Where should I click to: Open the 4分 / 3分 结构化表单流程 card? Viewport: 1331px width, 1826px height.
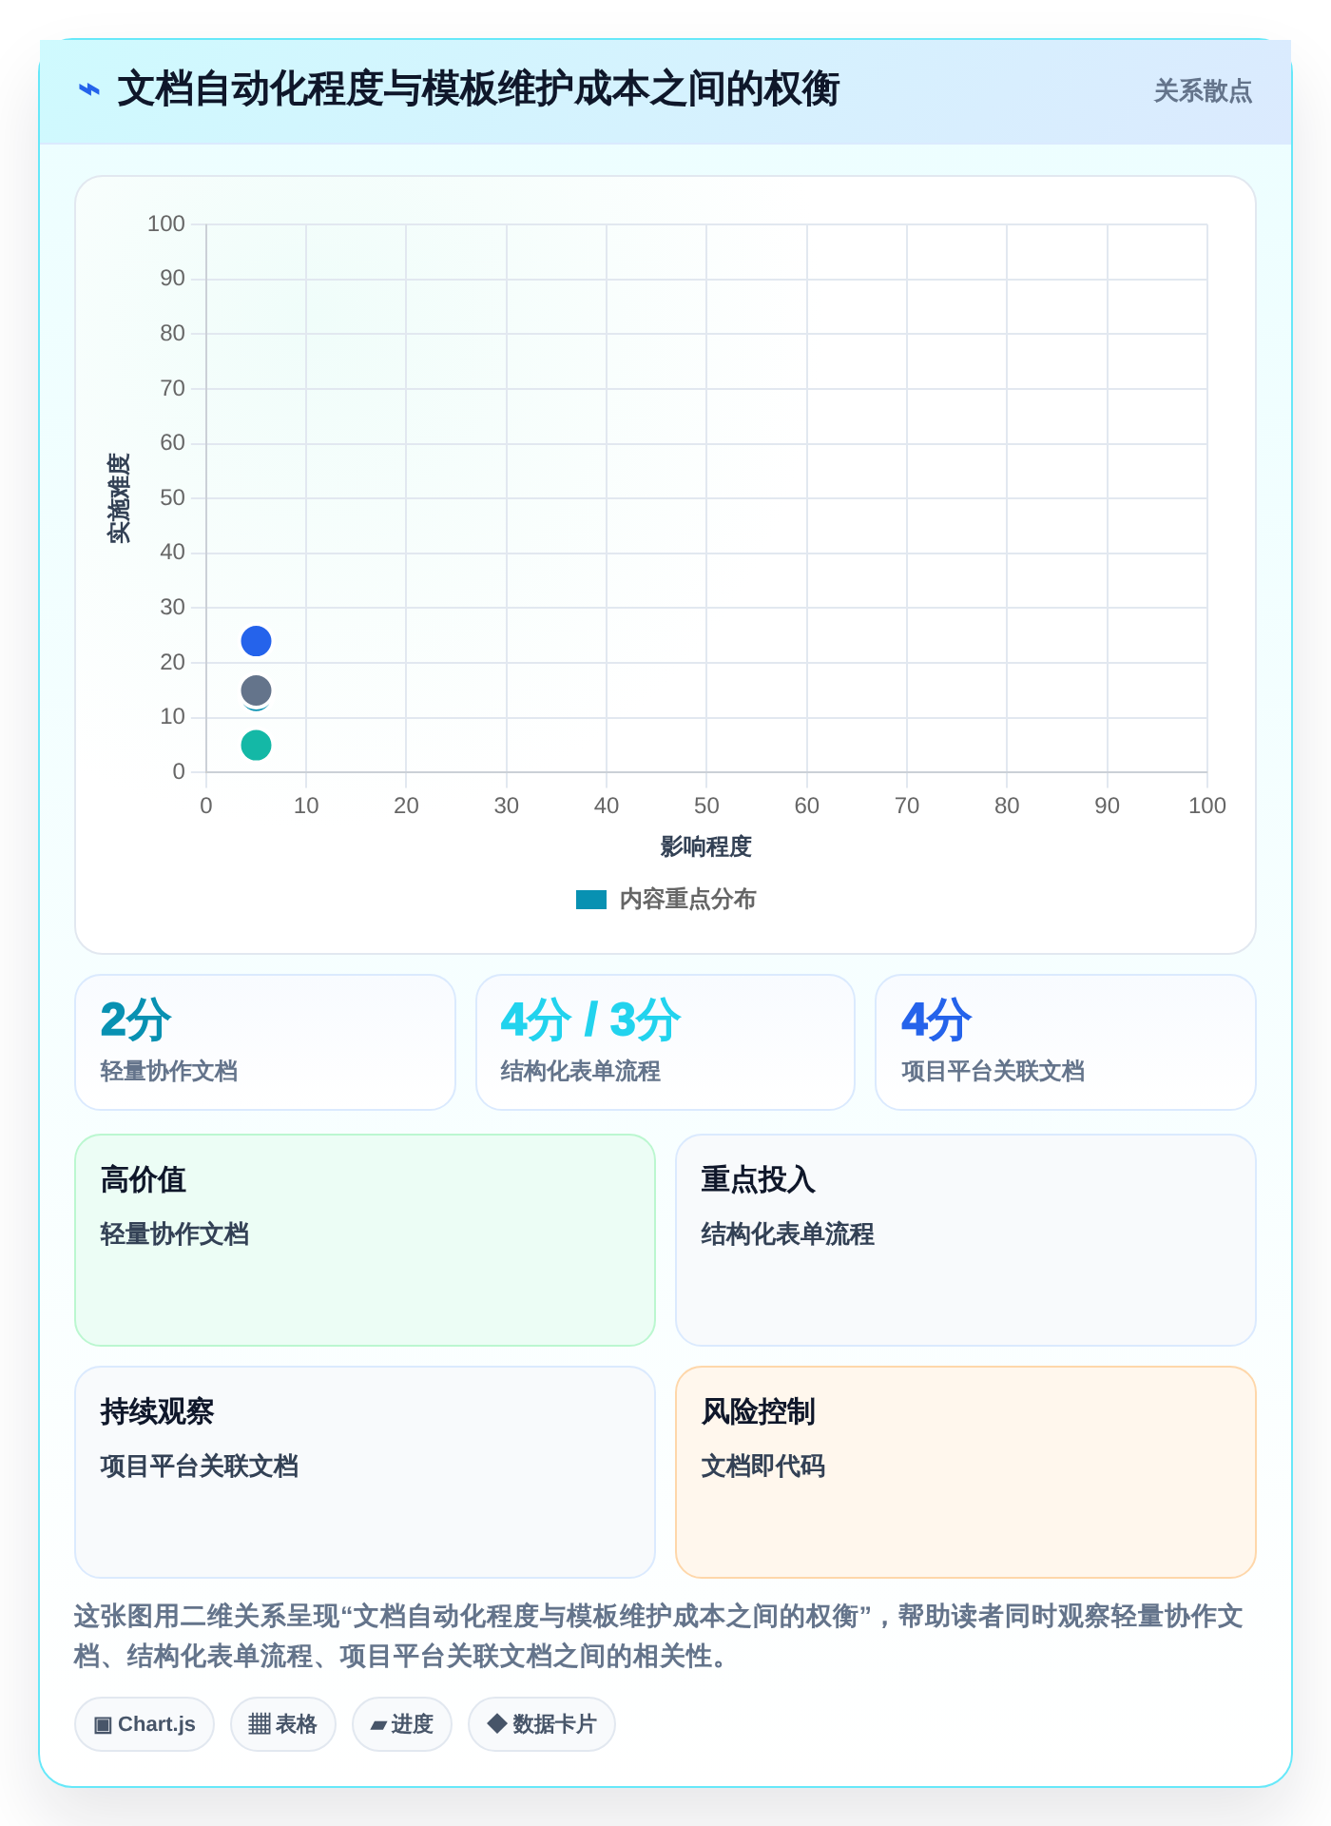[665, 1042]
